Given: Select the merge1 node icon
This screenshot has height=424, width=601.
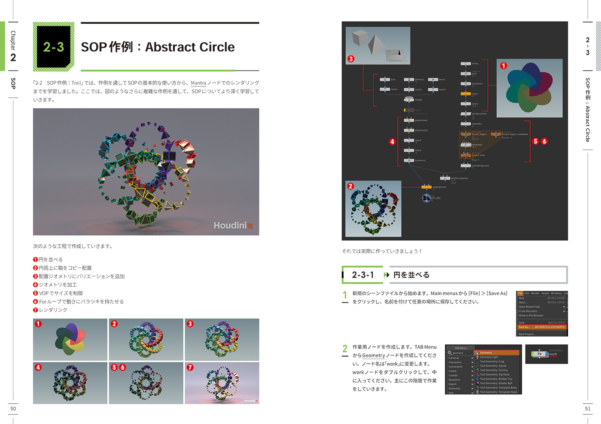Looking at the screenshot, I should tap(409, 100).
